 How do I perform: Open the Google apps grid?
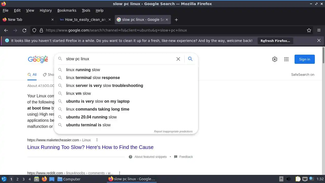click(286, 59)
